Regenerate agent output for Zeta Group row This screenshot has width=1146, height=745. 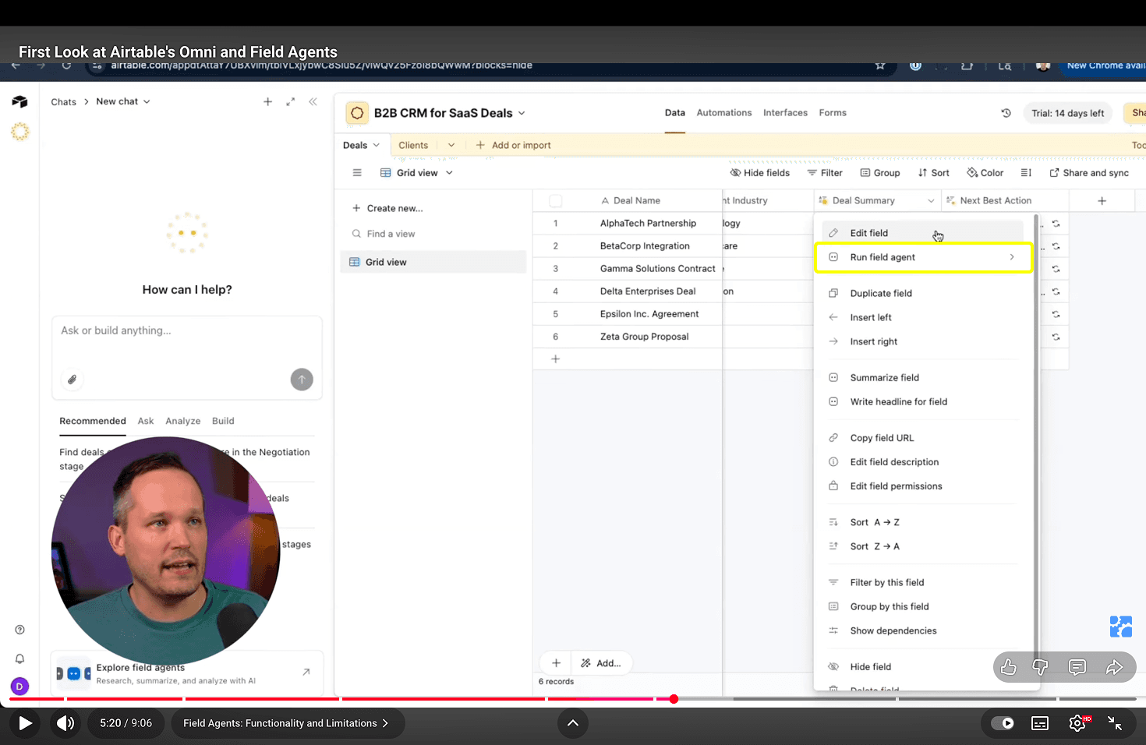click(x=1056, y=337)
